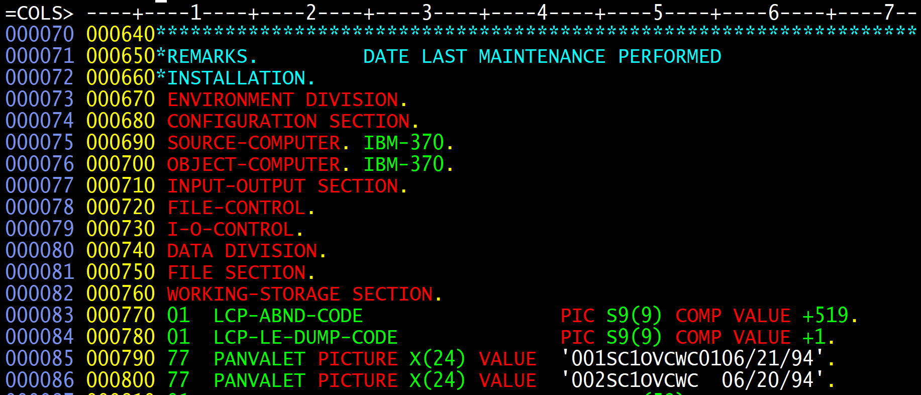Click PANVALET on sequence line 000800

coord(259,380)
